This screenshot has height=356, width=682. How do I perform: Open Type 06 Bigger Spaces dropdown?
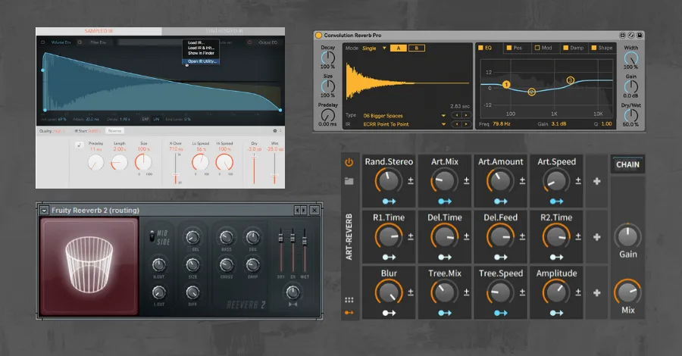coord(405,116)
